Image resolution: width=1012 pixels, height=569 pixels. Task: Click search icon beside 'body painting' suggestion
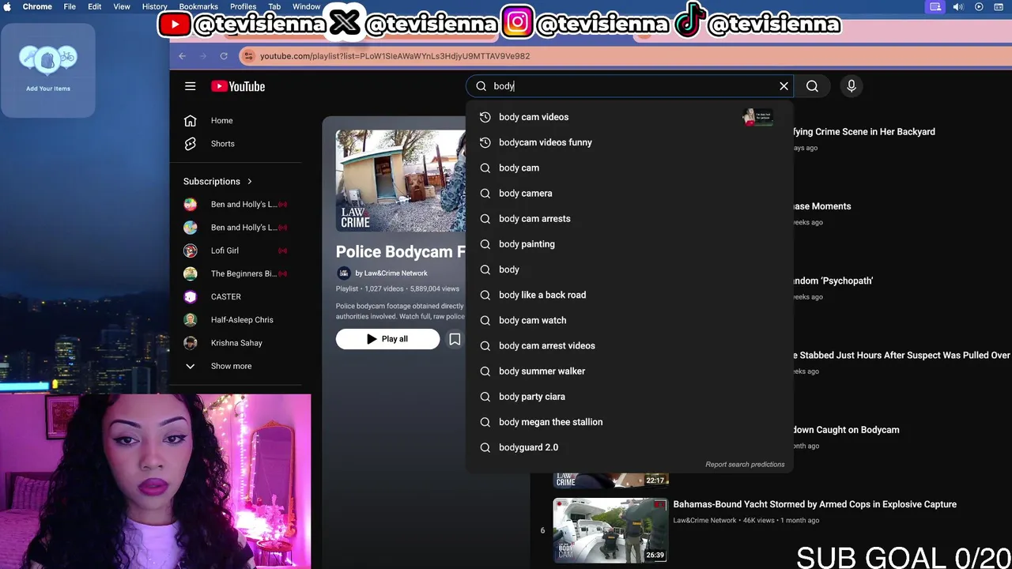pos(485,244)
